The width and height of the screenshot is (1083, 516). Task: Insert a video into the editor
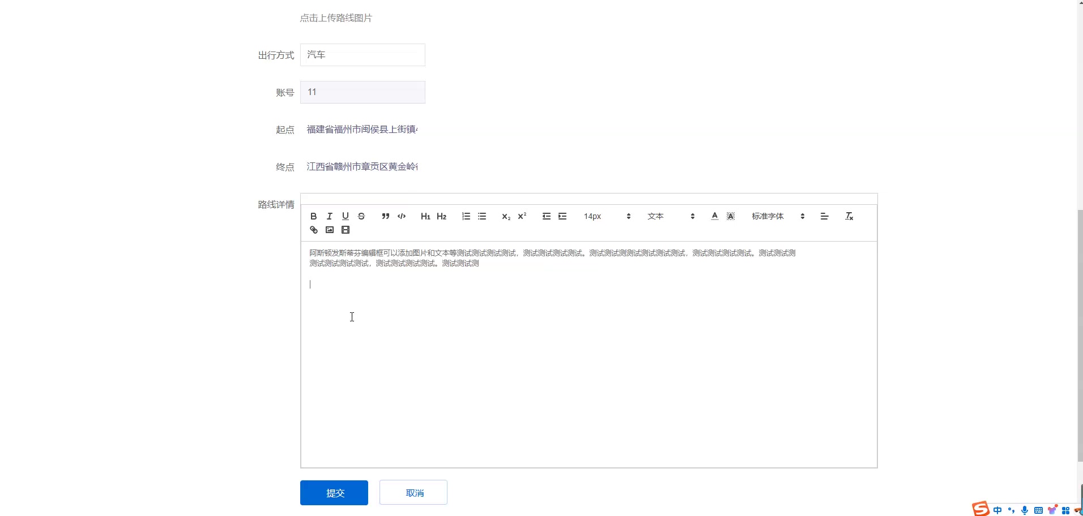tap(345, 230)
